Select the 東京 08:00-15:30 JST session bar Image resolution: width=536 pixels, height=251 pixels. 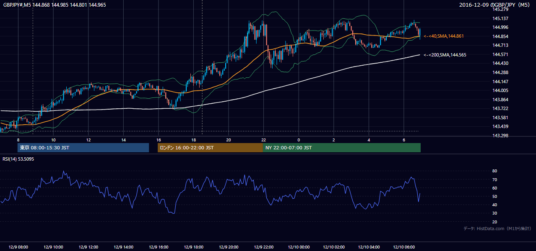83,148
